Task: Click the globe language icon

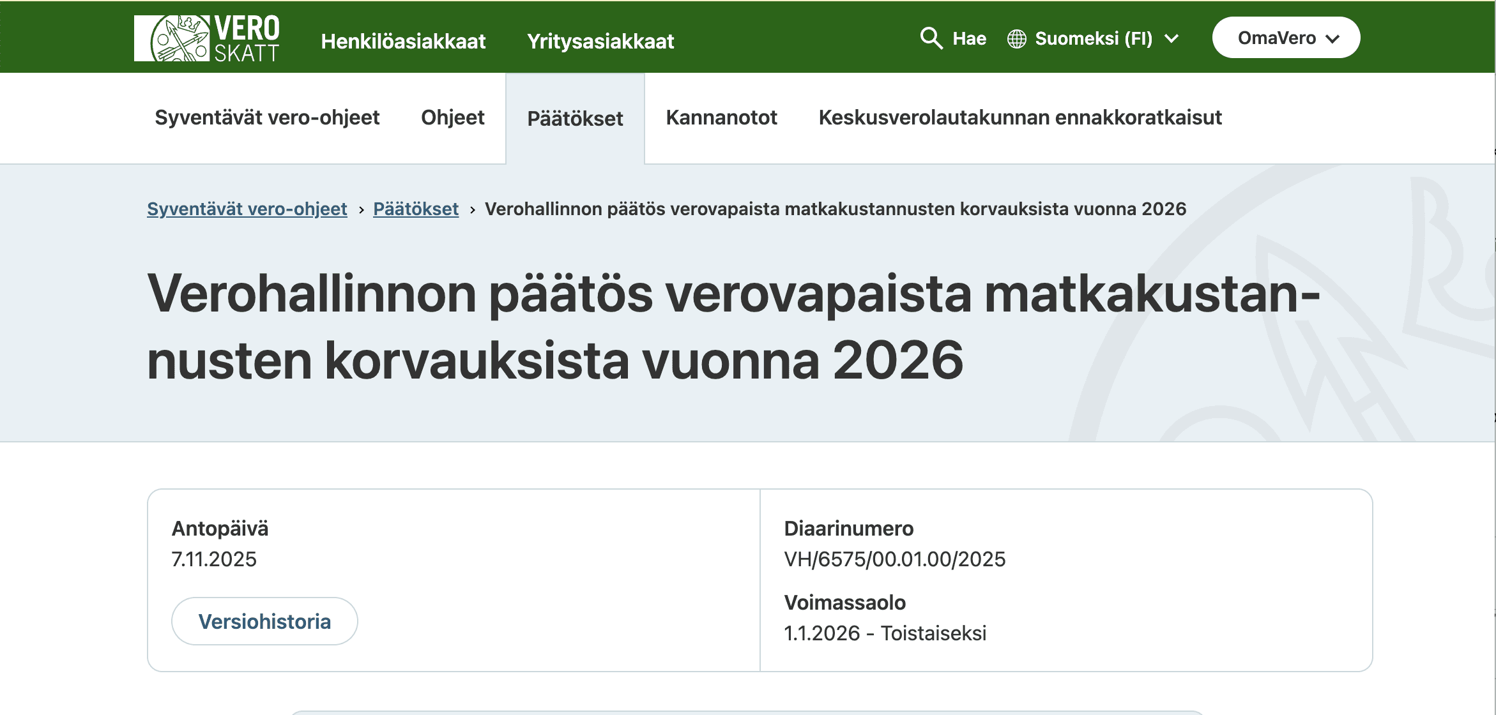Action: 1016,39
